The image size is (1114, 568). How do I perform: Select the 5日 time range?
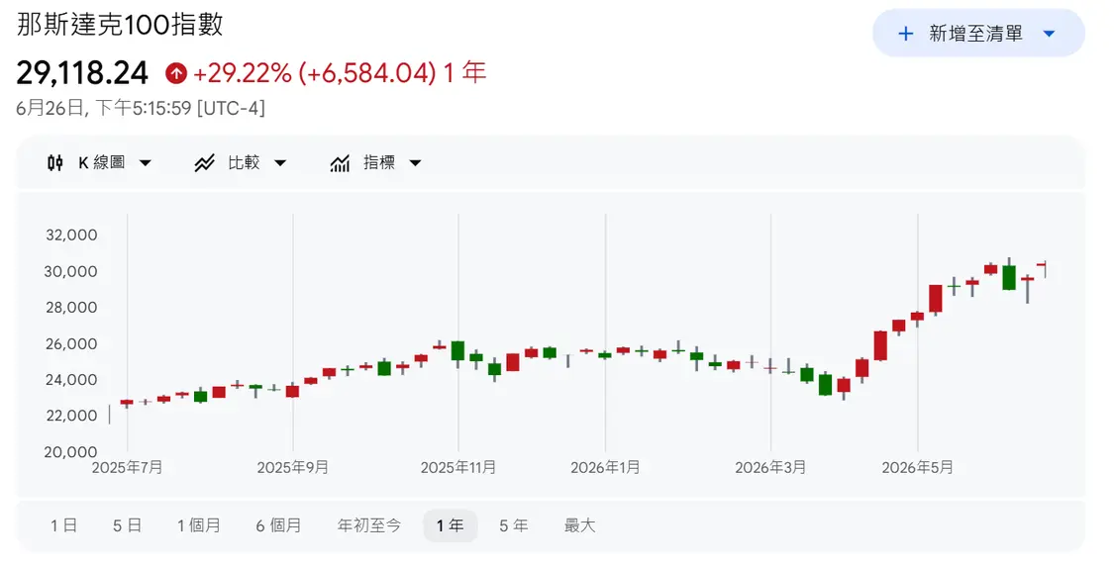click(127, 525)
